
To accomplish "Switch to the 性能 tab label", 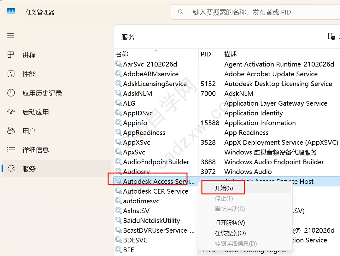I will tap(29, 74).
